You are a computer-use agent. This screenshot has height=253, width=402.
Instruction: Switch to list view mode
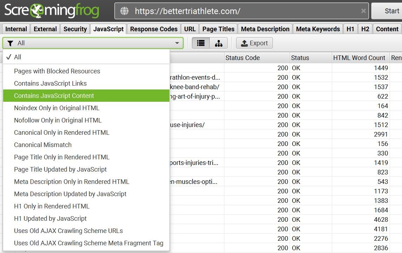201,43
